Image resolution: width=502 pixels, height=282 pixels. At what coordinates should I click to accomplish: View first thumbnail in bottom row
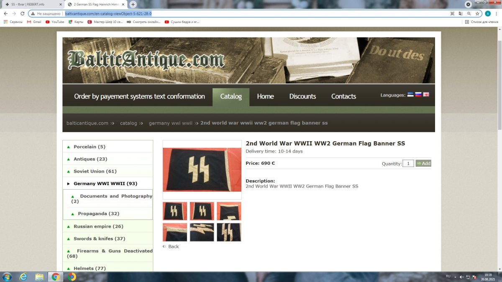[175, 232]
